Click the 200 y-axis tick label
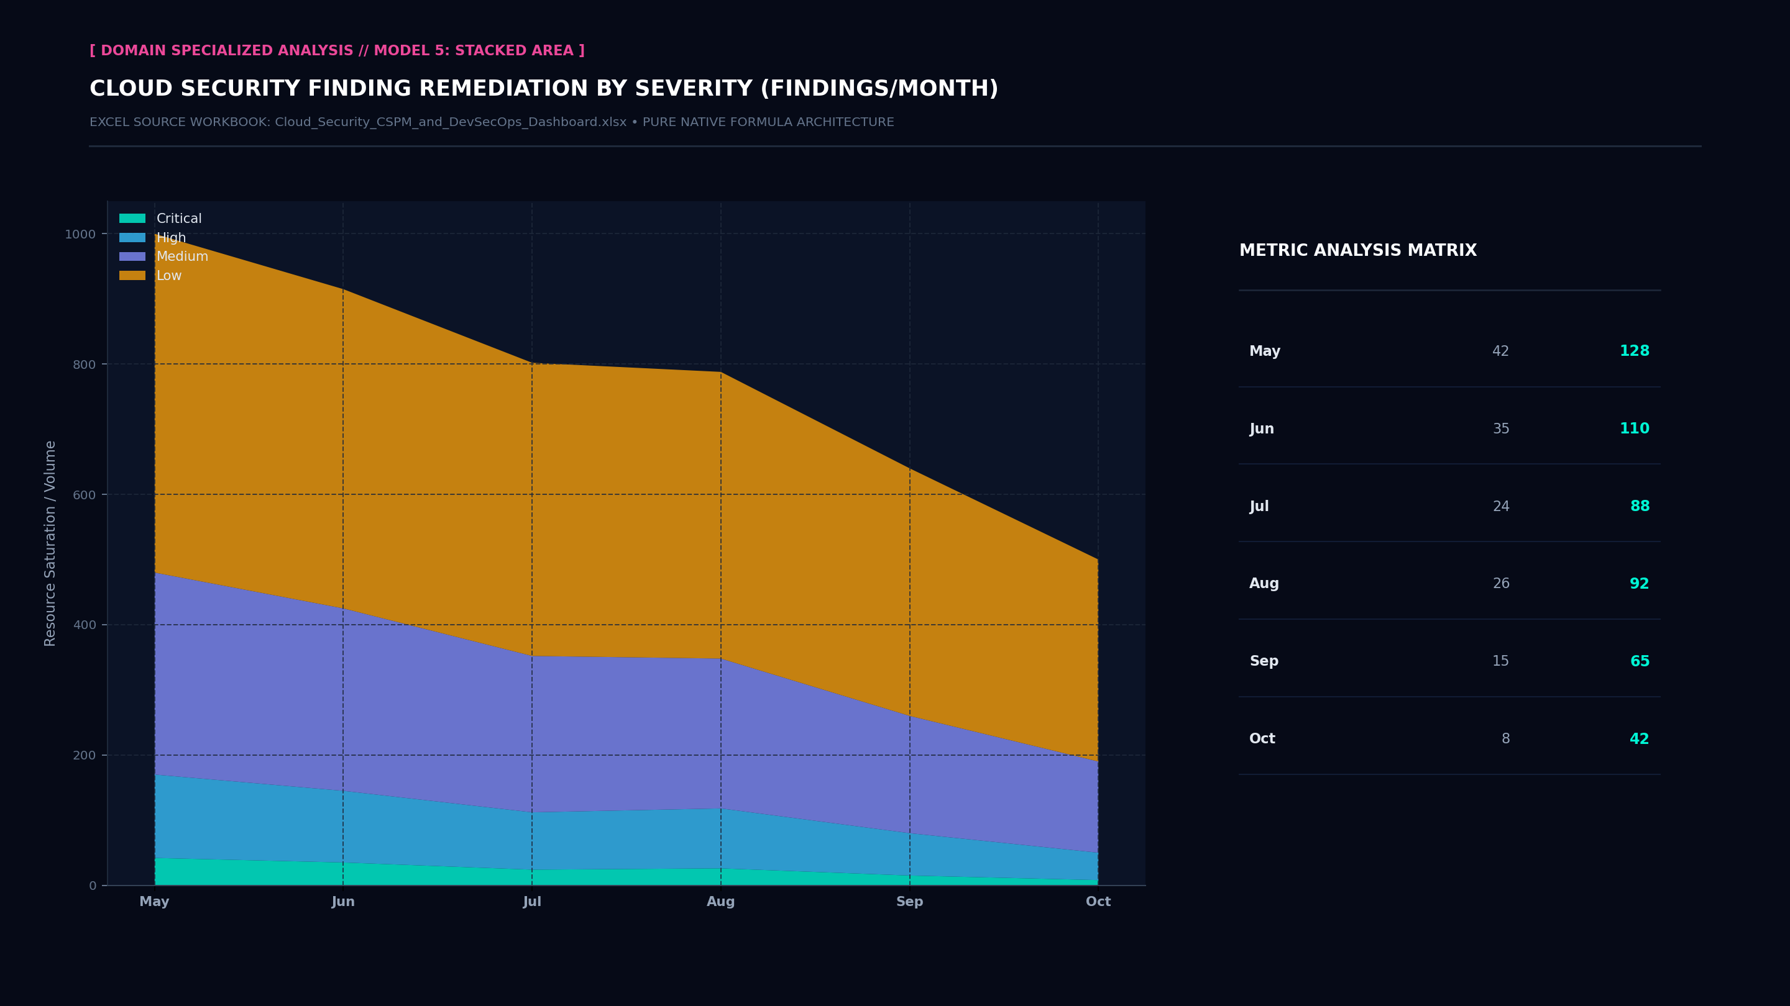 84,755
